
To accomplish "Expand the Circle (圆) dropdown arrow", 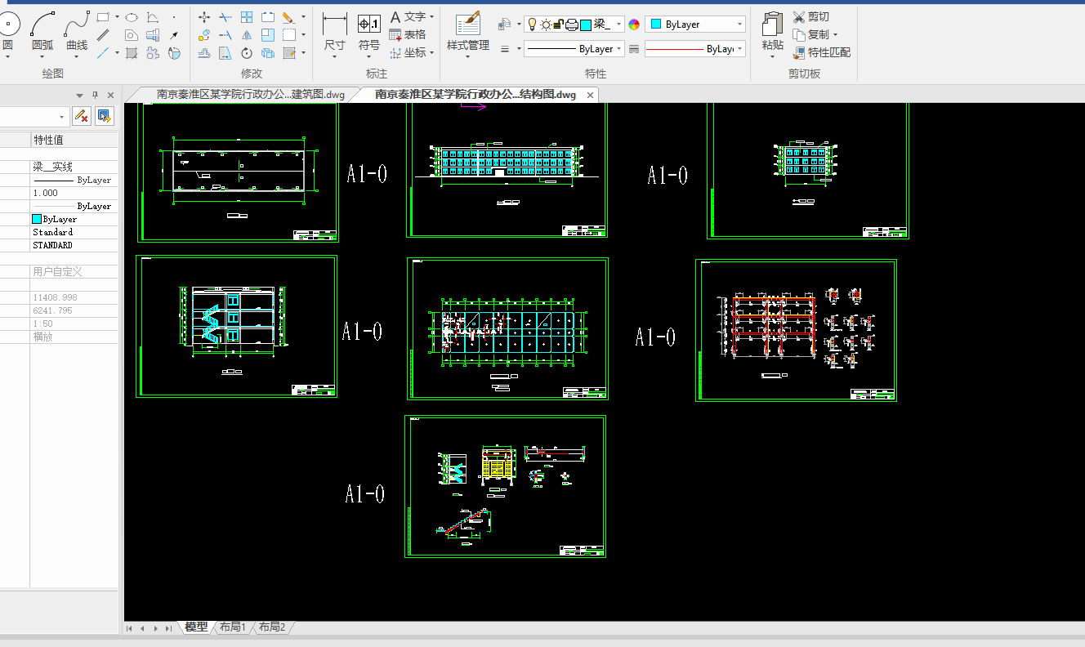I will click(8, 56).
